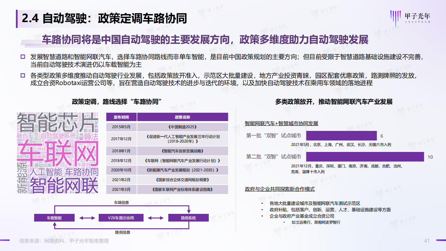Click the 车端信息 flow label
The image size is (446, 251).
coord(121,202)
